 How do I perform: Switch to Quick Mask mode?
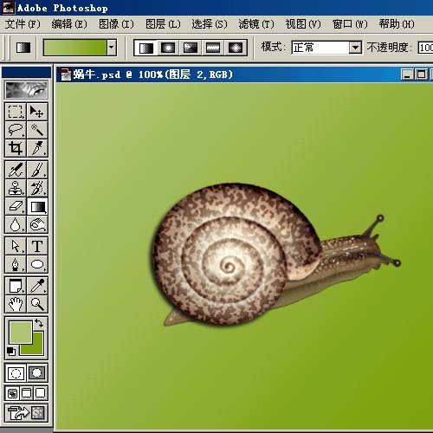click(x=37, y=373)
